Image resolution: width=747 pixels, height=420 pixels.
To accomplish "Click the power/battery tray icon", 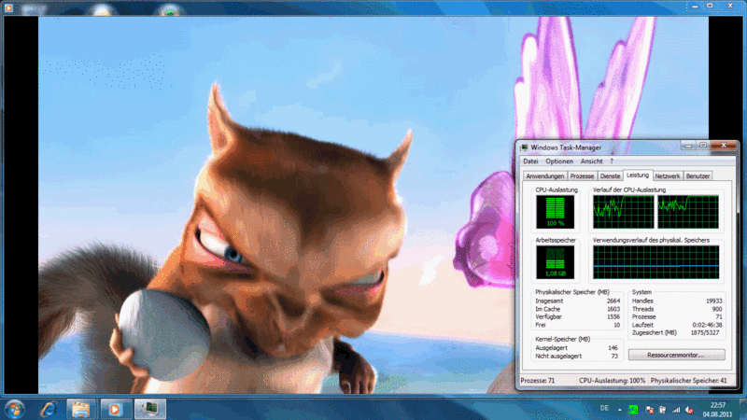I will coord(663,410).
